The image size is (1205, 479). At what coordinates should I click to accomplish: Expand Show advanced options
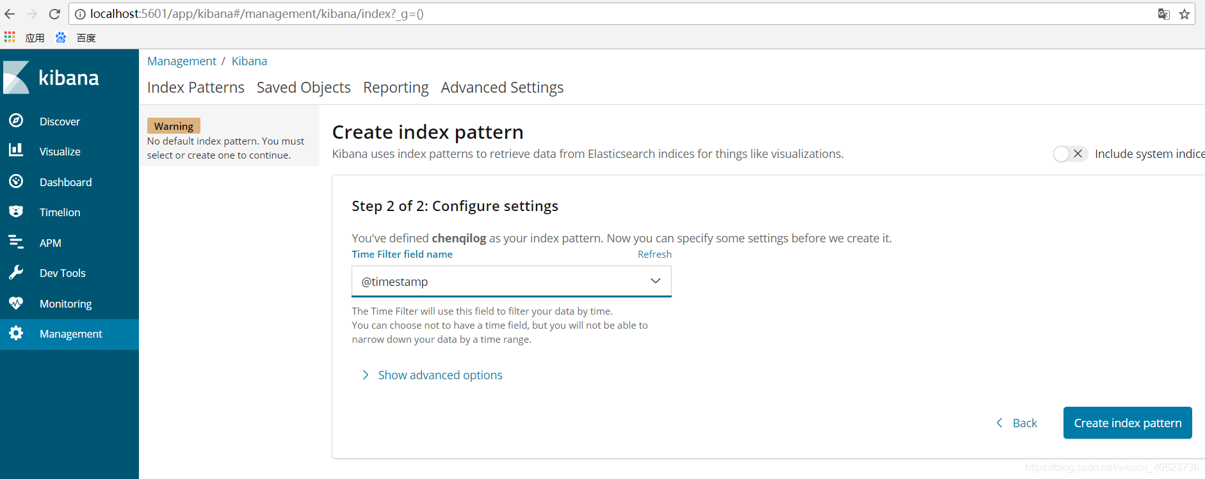[432, 375]
